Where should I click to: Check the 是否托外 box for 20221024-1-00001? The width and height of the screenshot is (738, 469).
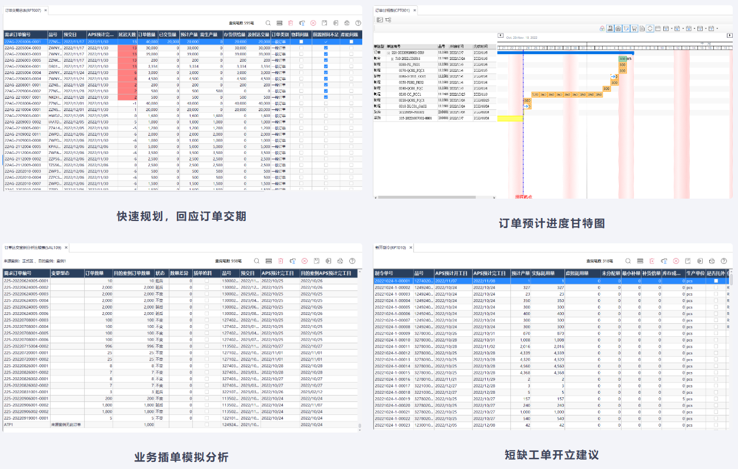point(716,281)
